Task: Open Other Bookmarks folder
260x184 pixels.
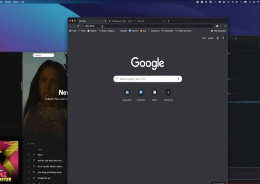Action: [x=219, y=31]
